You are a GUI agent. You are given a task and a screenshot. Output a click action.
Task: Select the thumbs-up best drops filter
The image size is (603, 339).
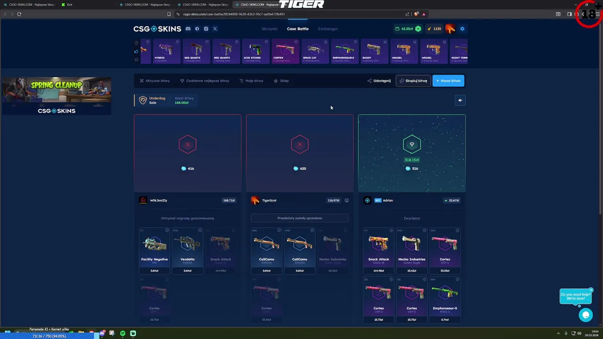tap(137, 51)
